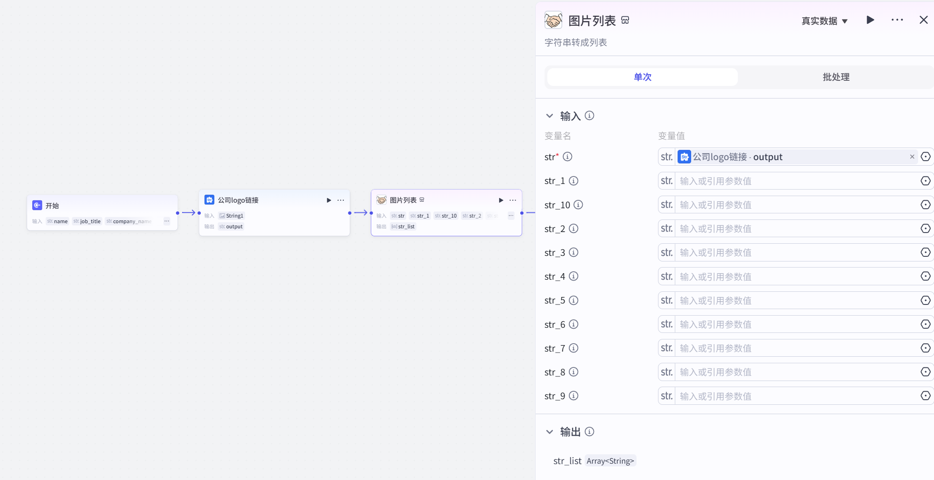Click info icon next to str_8
Viewport: 934px width, 480px height.
pos(573,372)
